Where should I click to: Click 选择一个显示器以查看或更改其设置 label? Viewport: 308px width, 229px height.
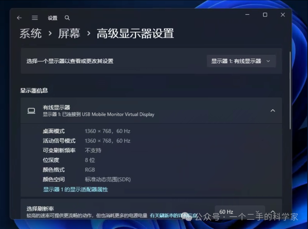70,61
